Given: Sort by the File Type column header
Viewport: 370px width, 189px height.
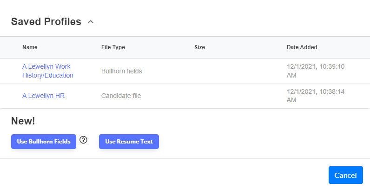Looking at the screenshot, I should [x=113, y=47].
